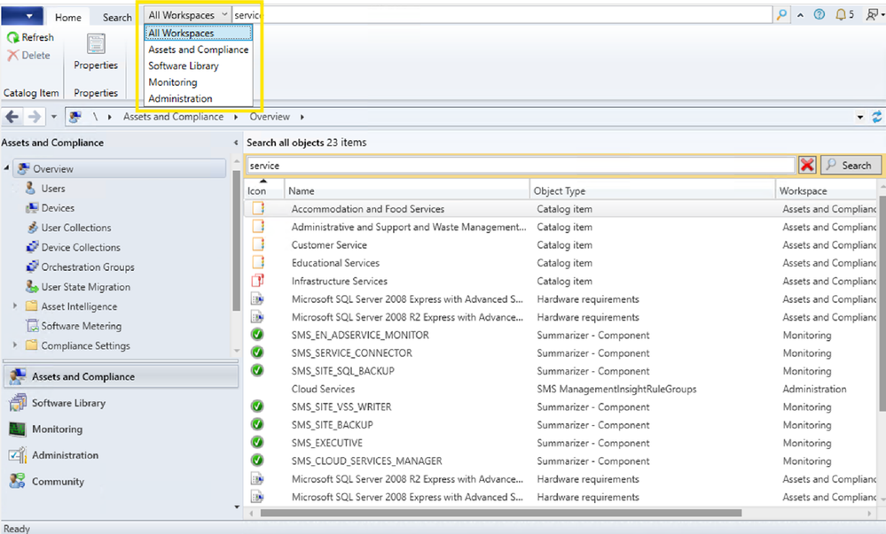This screenshot has width=886, height=534.
Task: Switch to the Search ribbon tab
Action: (x=117, y=18)
